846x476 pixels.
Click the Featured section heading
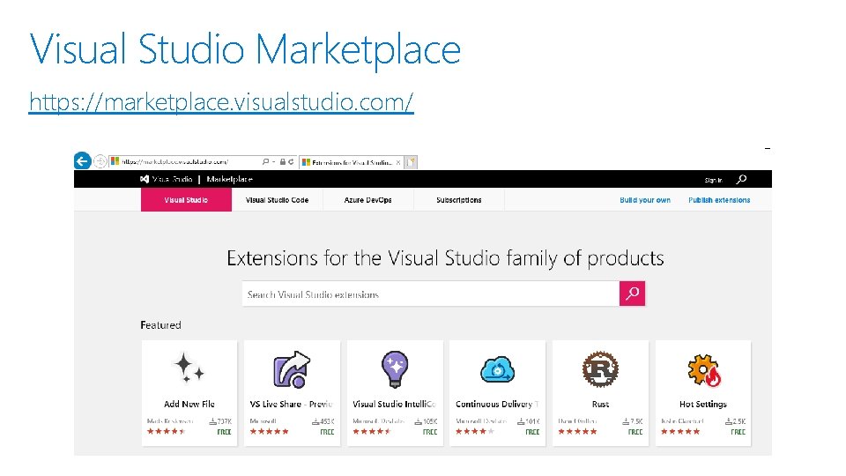(160, 325)
